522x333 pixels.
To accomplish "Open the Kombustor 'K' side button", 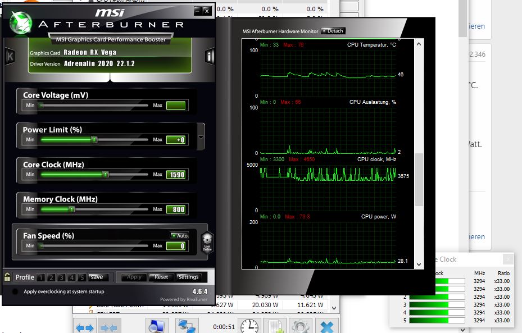I will (10, 56).
